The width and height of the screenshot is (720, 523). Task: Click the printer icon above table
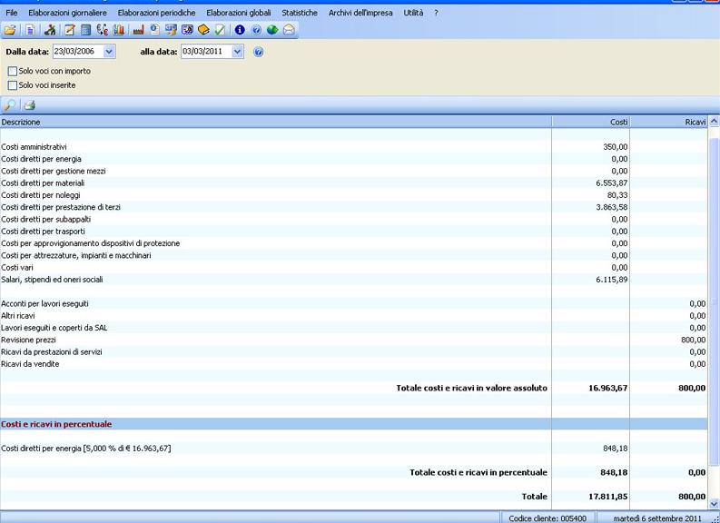[x=29, y=104]
